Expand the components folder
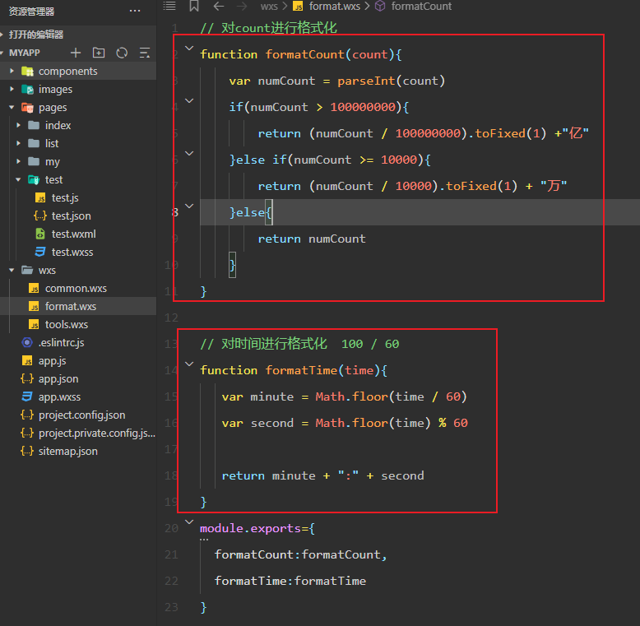Image resolution: width=640 pixels, height=626 pixels. (12, 71)
